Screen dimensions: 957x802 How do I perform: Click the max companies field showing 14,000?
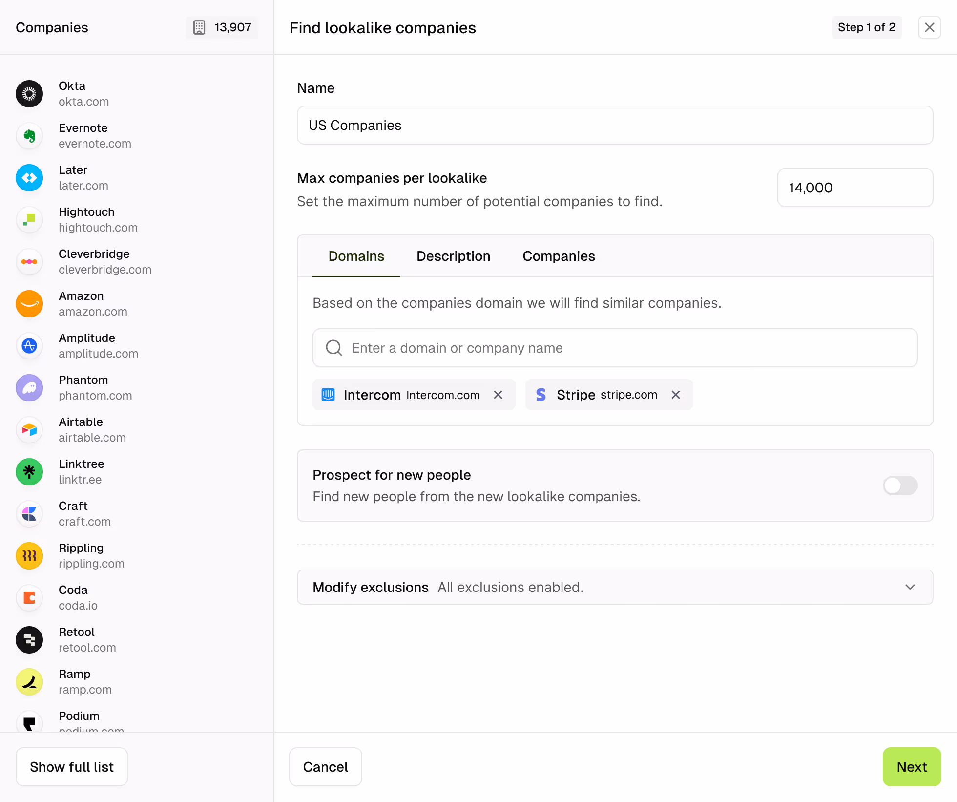coord(855,188)
